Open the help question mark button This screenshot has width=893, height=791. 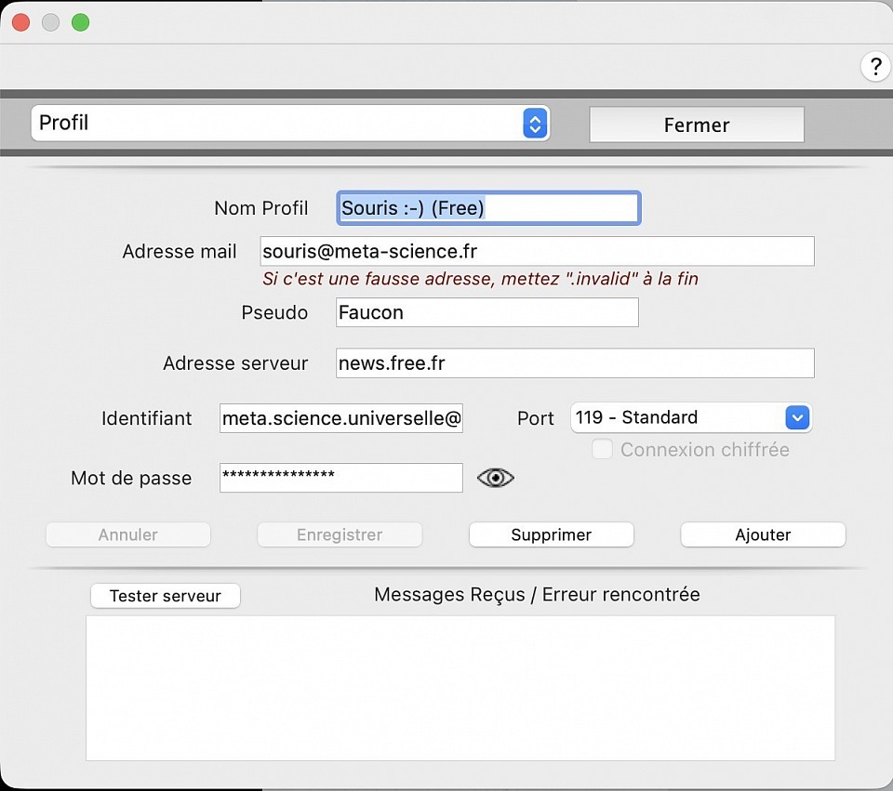(874, 67)
